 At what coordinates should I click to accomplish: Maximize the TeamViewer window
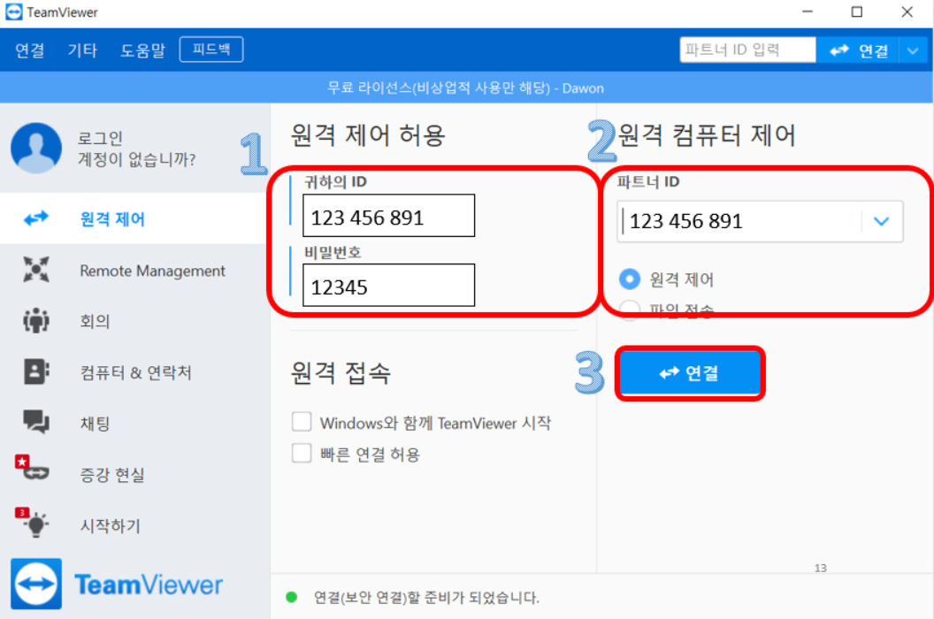point(856,11)
